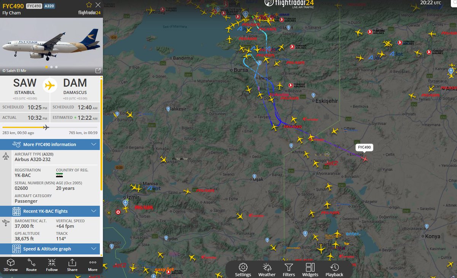Click the A320 aircraft type badge
This screenshot has height=278, width=457.
(49, 6)
